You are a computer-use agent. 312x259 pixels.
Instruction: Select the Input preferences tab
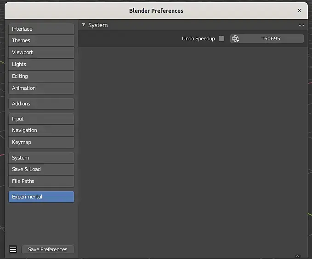point(41,119)
